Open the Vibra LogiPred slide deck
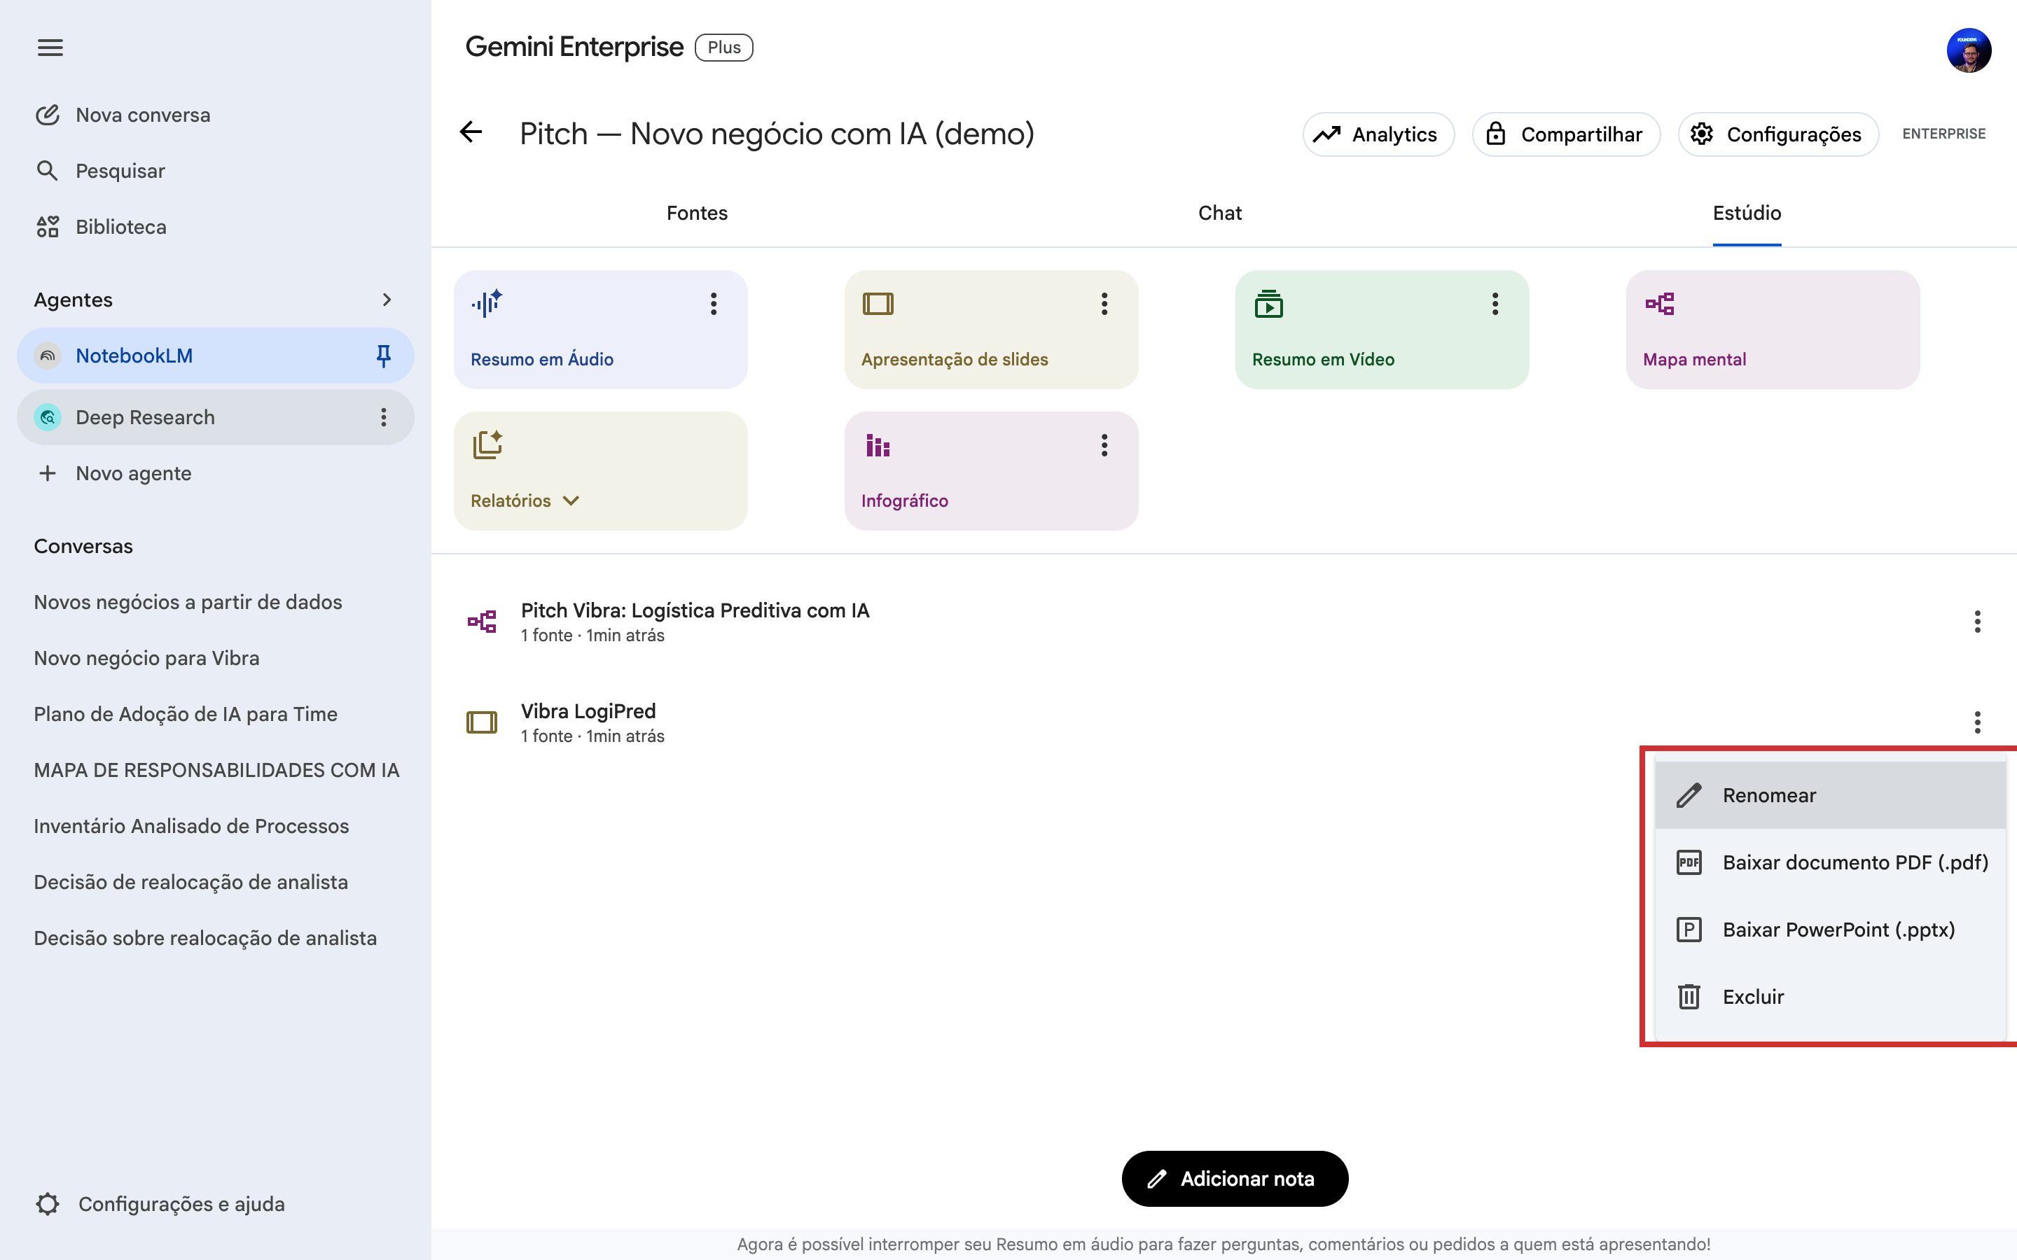Image resolution: width=2017 pixels, height=1260 pixels. 592,722
